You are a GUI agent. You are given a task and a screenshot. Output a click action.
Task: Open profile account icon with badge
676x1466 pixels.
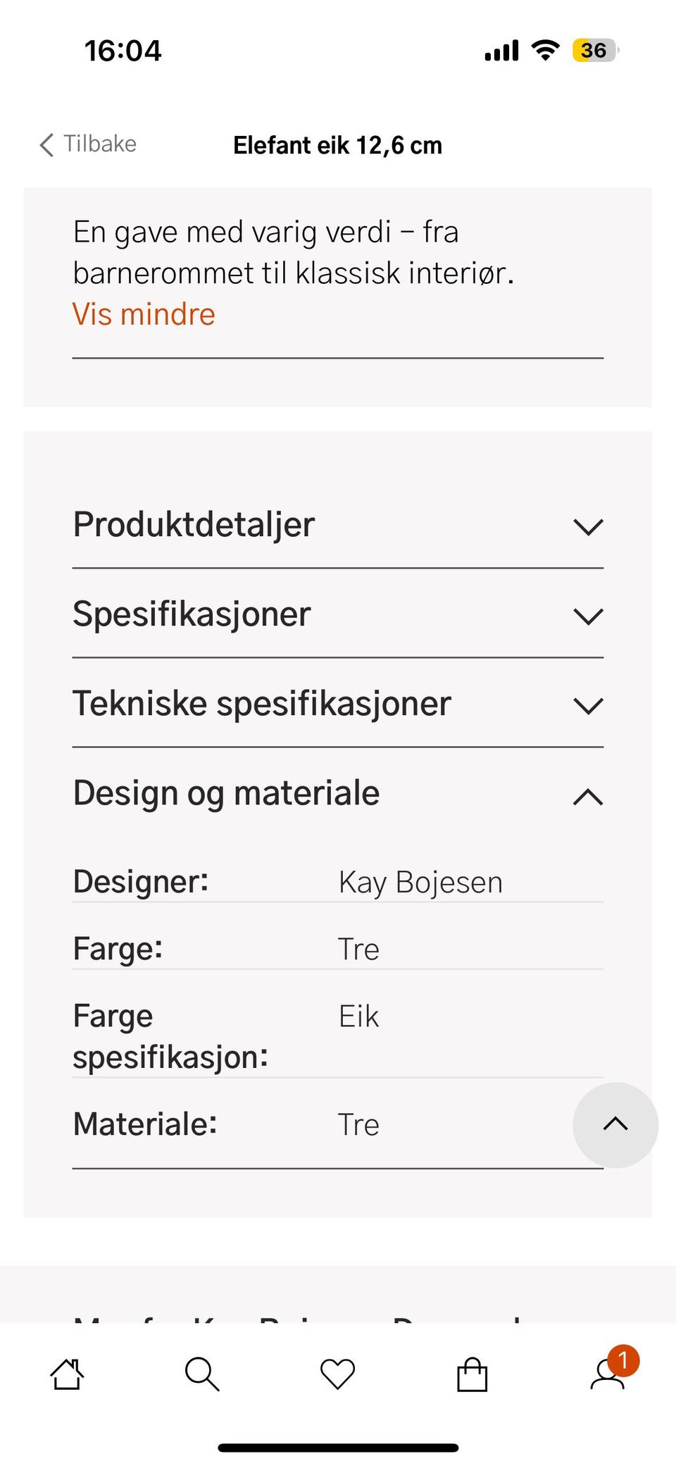(x=608, y=1374)
